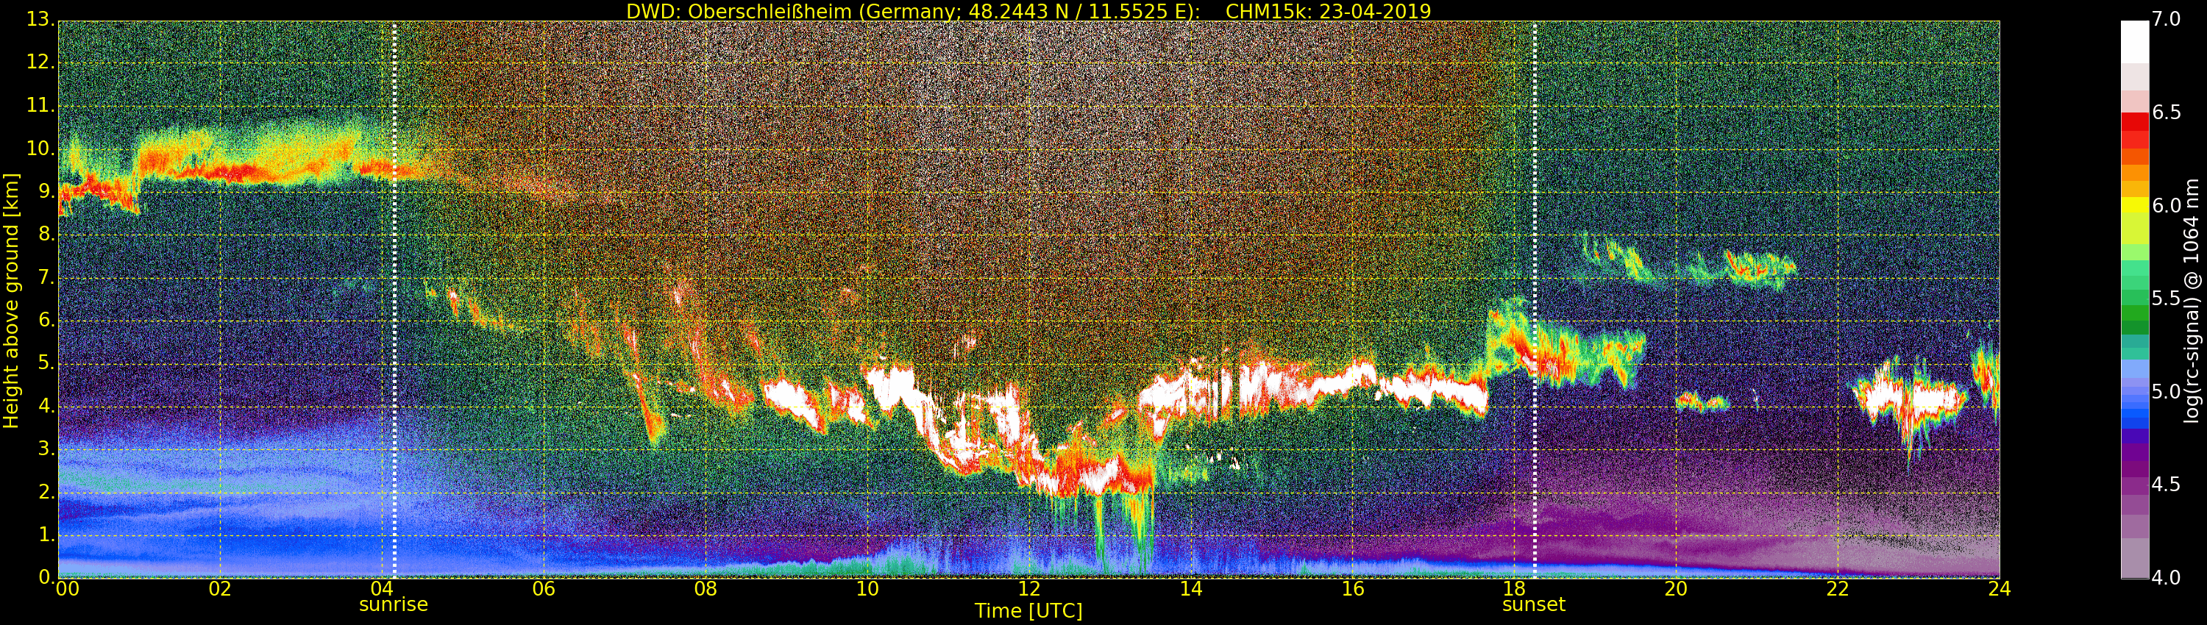The width and height of the screenshot is (2207, 625).
Task: Click the x-axis tick label '20'
Action: click(1676, 589)
